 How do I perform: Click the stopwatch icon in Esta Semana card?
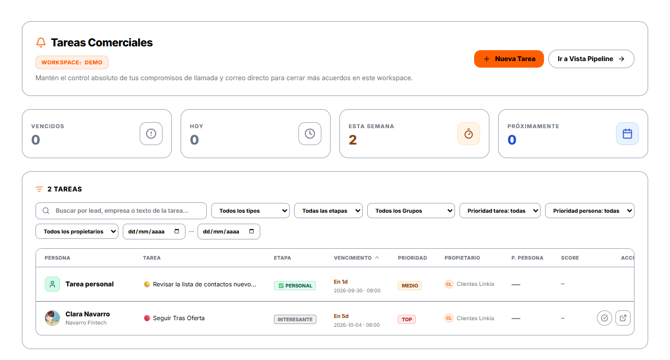(x=469, y=134)
